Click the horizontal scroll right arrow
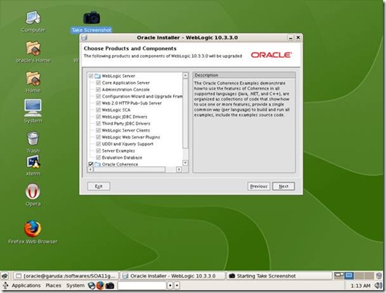The height and width of the screenshot is (293, 386). pos(179,169)
